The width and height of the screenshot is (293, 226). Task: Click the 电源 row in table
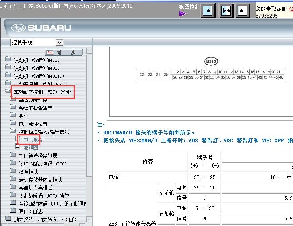[148, 177]
